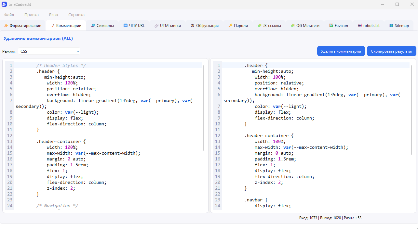Image resolution: width=418 pixels, height=229 pixels.
Task: Click the spy icon on Обфускация tab
Action: coord(193,26)
